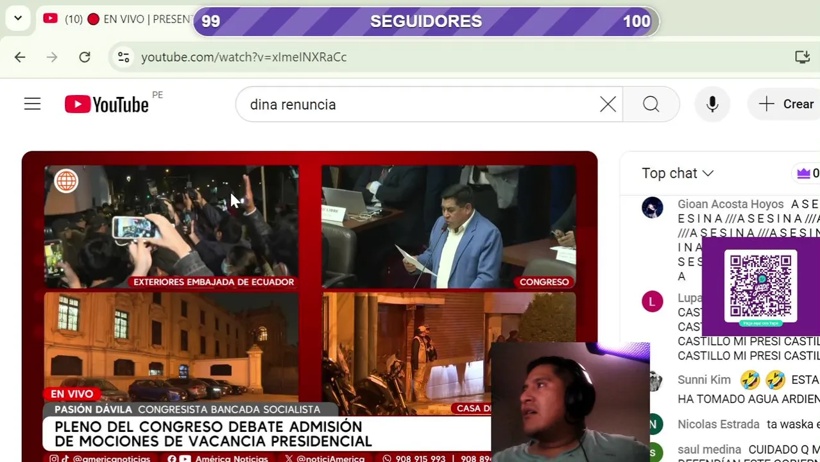Open the Crear button
This screenshot has width=820, height=462.
(785, 104)
